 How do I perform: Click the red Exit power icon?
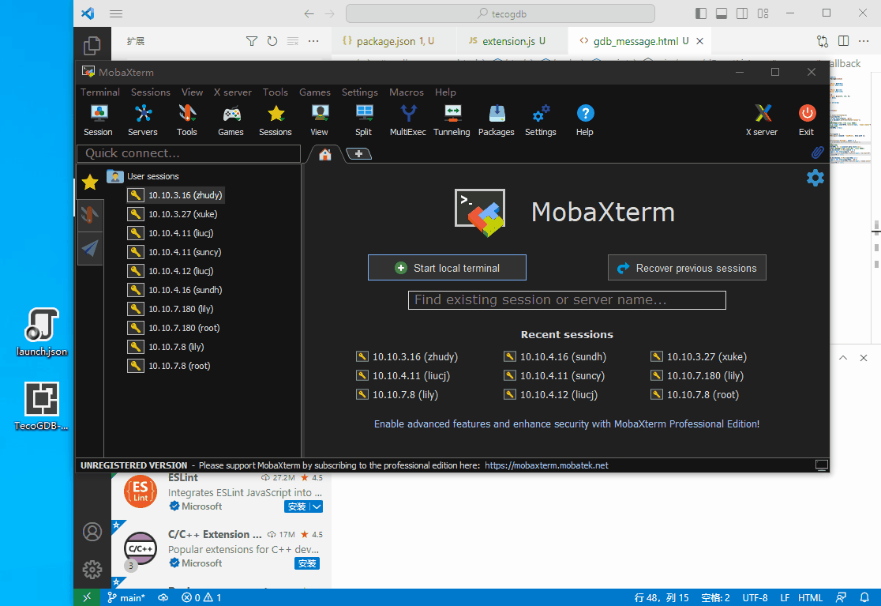pos(807,120)
